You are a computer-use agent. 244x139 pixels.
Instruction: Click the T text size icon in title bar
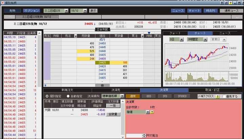[x=222, y=3]
